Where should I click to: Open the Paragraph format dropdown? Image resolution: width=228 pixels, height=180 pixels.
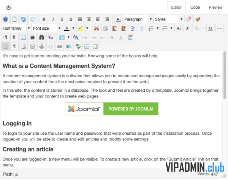pos(138,19)
